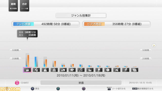
Task: Switch the 合計 sort order tab
Action: 25,6
